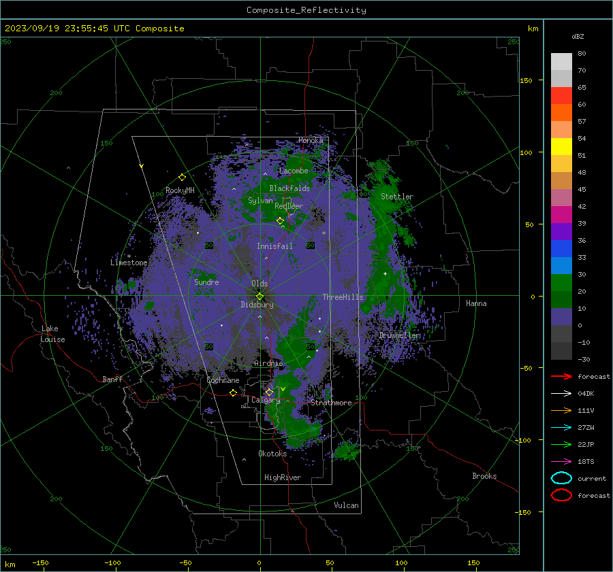
Task: Click the purple 36-39 dBZ color swatch
Action: [561, 232]
